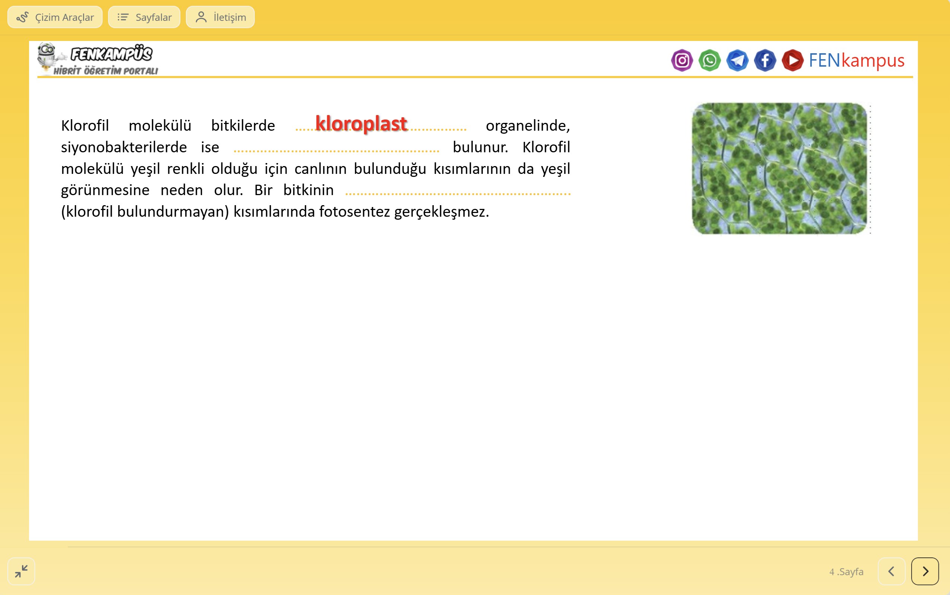Click the word 'organelinde,'
950x595 pixels.
click(528, 125)
